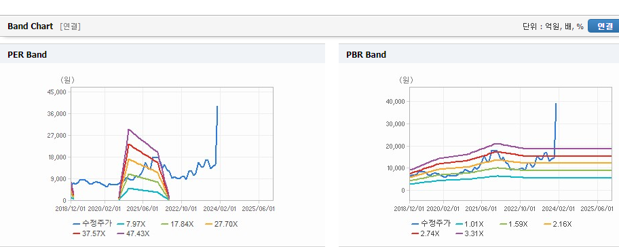
Task: Click the (원) unit label on PER chart
Action: [67, 79]
